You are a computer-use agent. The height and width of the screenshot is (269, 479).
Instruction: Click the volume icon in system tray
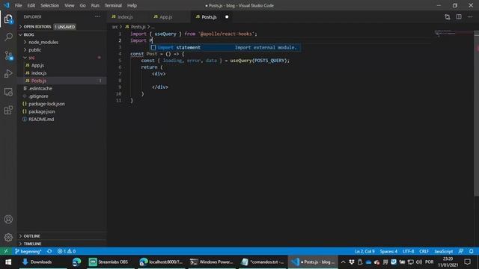tap(419, 262)
